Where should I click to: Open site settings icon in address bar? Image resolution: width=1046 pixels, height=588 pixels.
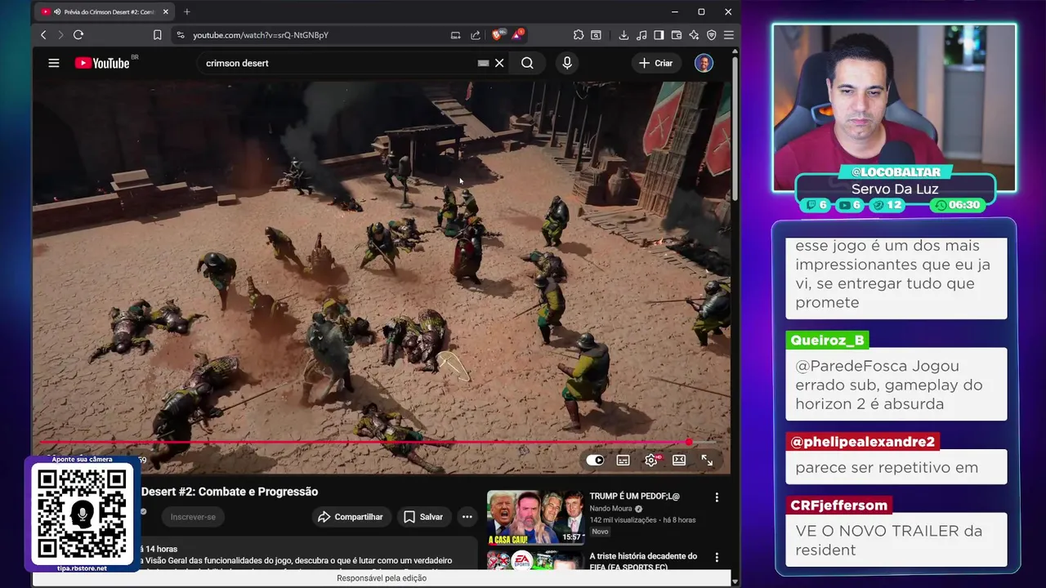(181, 35)
